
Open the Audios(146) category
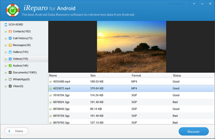click(20, 66)
